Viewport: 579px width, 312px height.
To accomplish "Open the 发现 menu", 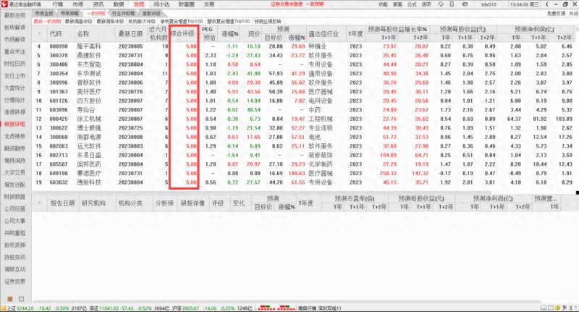I will pyautogui.click(x=139, y=4).
